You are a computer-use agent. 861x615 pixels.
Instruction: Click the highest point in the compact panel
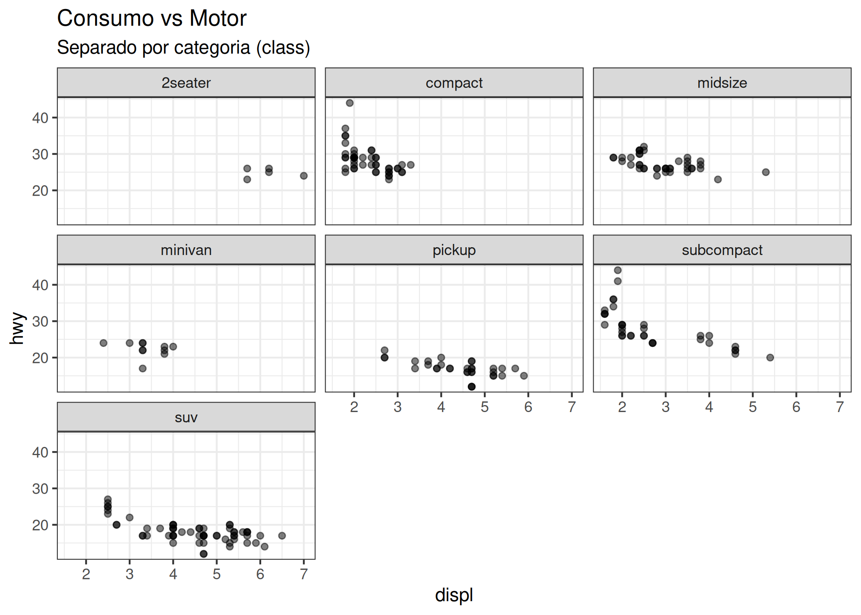click(x=350, y=103)
